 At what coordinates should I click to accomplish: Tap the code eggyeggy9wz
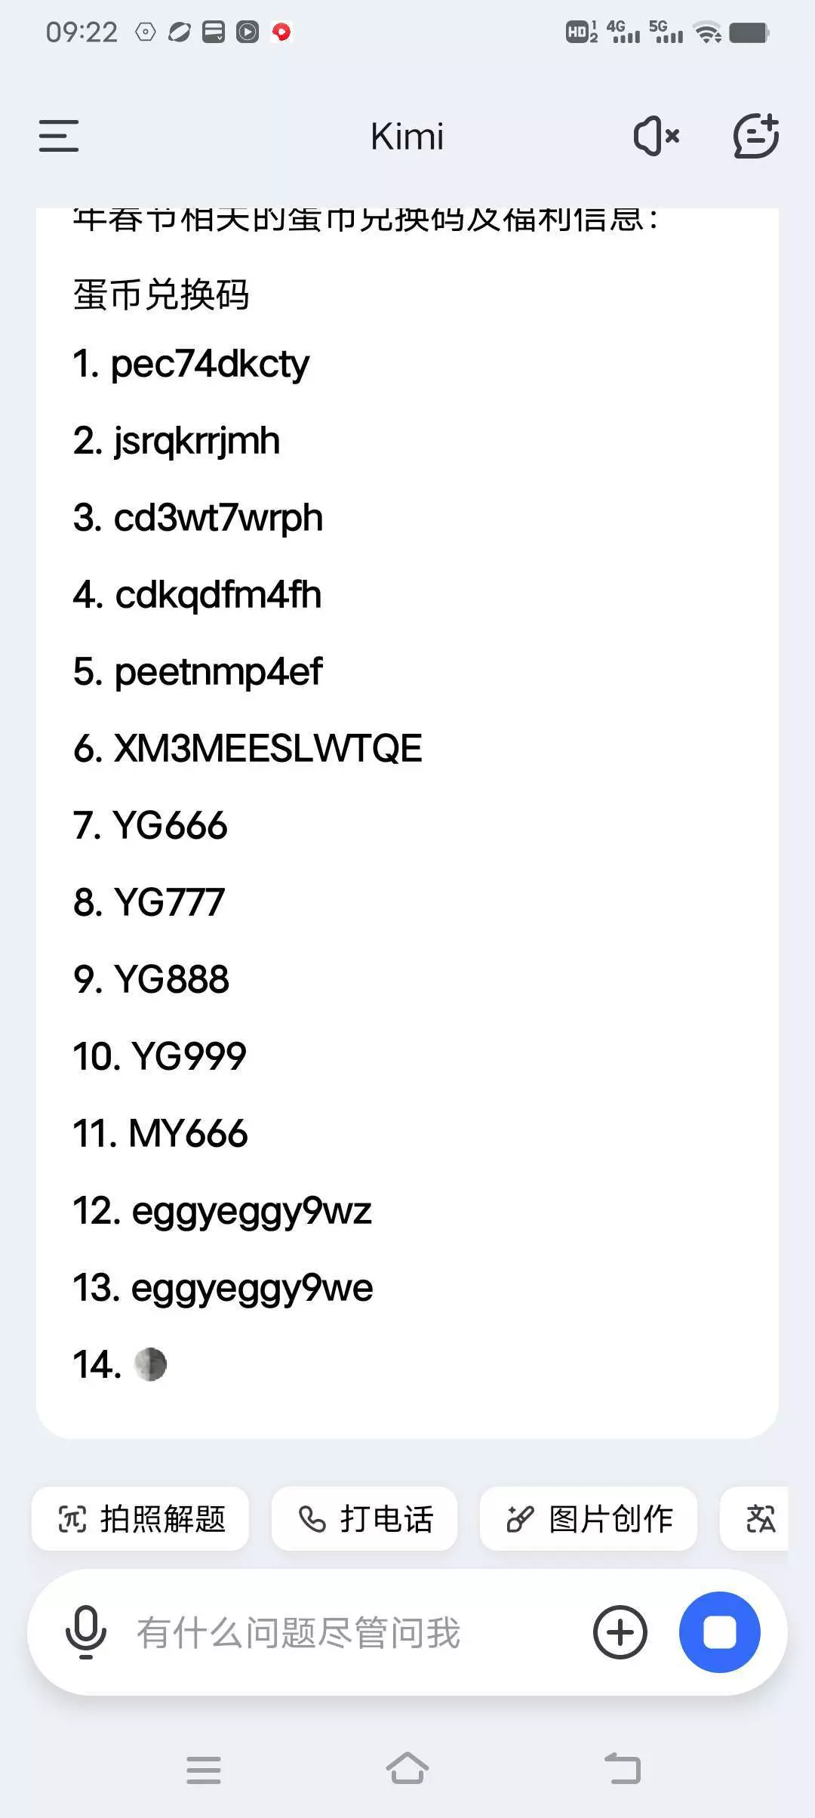click(x=251, y=1210)
